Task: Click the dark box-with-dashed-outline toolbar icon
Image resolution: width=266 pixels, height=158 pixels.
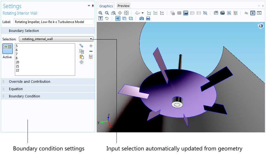Action: tap(222, 13)
